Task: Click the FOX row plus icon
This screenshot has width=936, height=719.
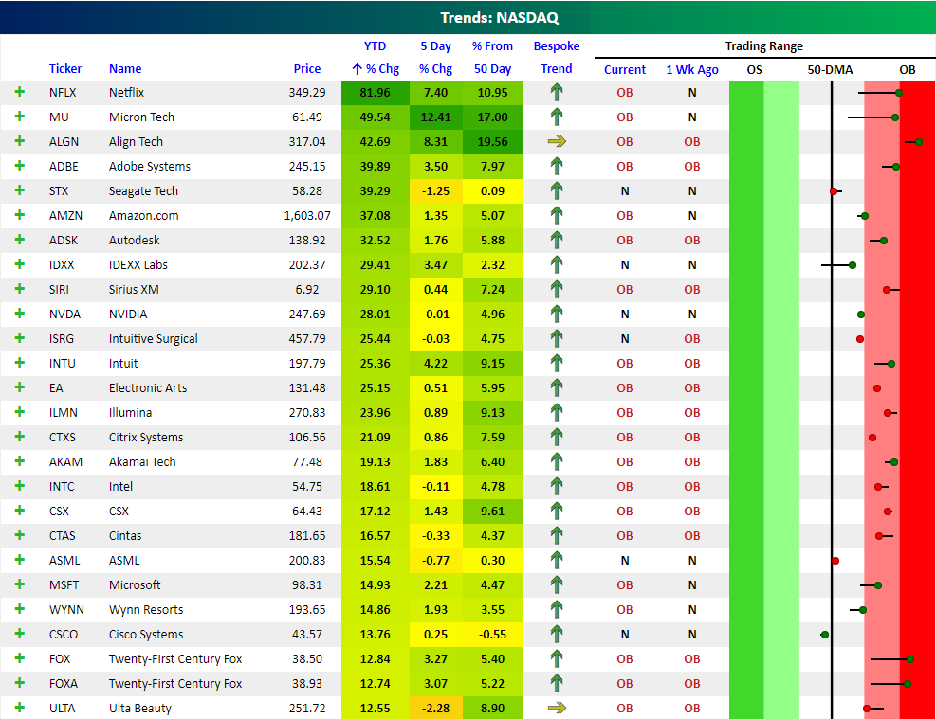Action: click(20, 658)
